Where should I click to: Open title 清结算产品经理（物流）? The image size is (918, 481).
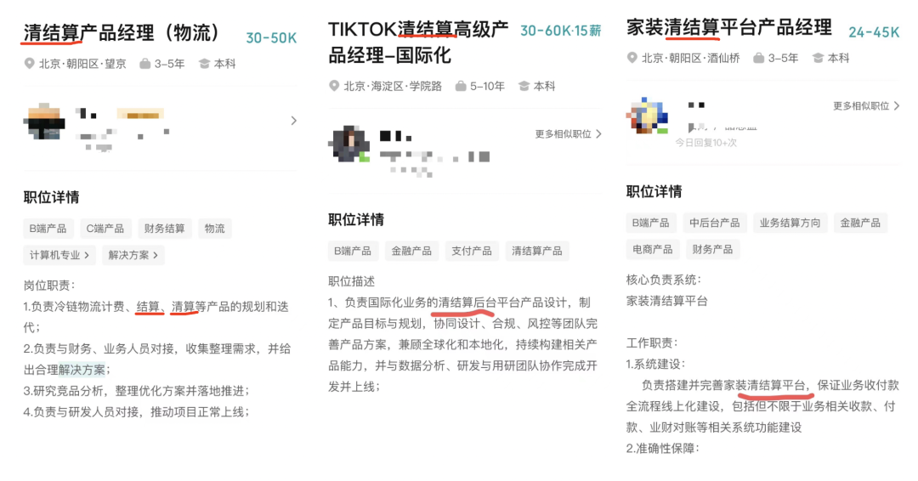coord(122,33)
